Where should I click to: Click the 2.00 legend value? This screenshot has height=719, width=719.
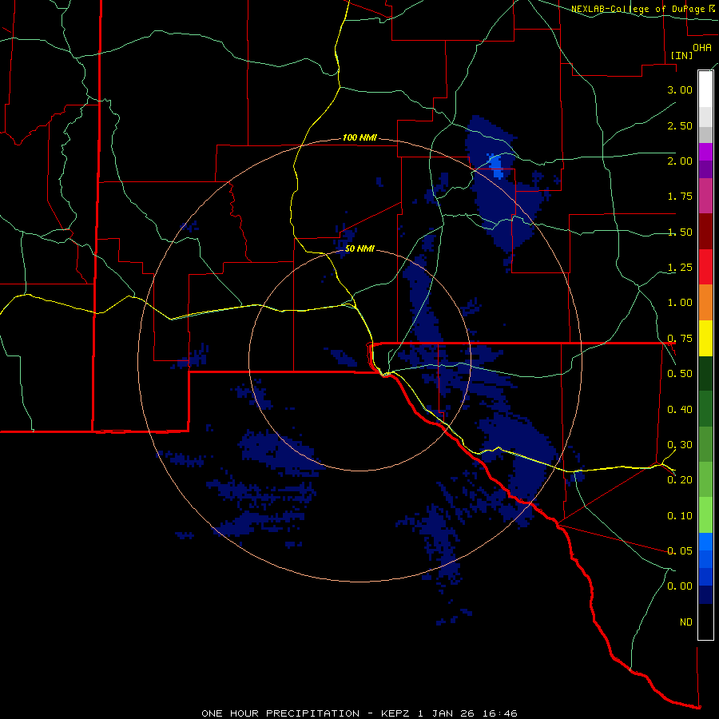680,161
